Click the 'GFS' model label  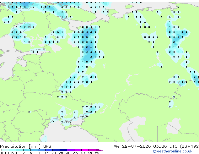click(47, 146)
